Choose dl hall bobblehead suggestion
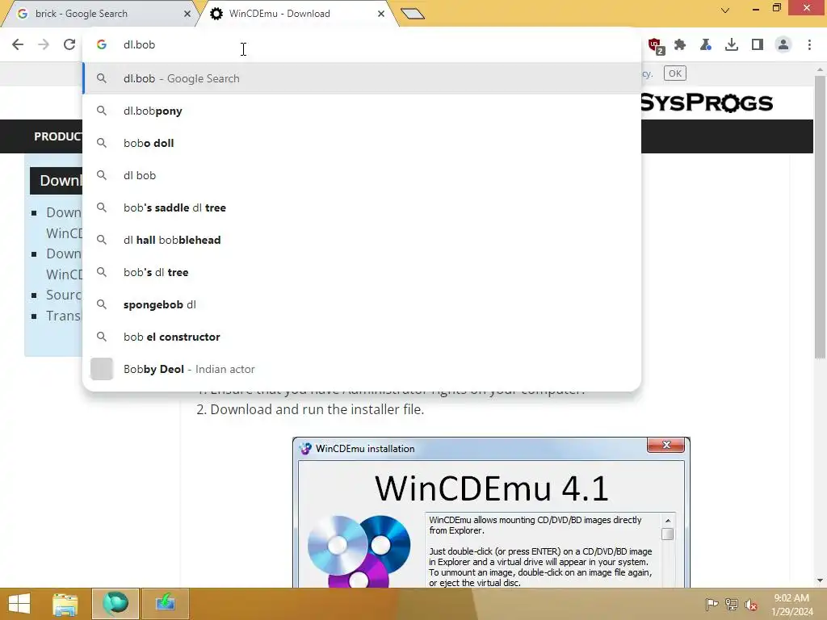The width and height of the screenshot is (827, 620). click(362, 240)
